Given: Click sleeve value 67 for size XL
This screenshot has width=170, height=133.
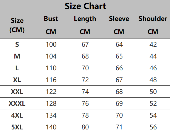Looking at the screenshot, I should (x=119, y=80).
